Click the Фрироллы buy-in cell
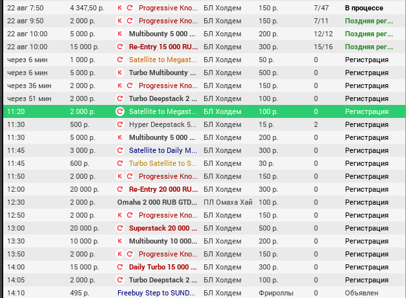Viewport: 406px width, 298px height. (x=276, y=293)
